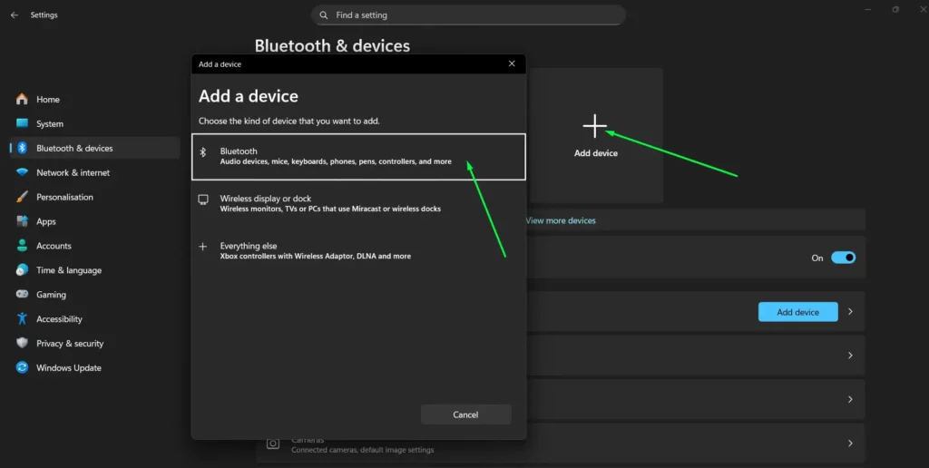Open Home settings page

(x=94, y=99)
